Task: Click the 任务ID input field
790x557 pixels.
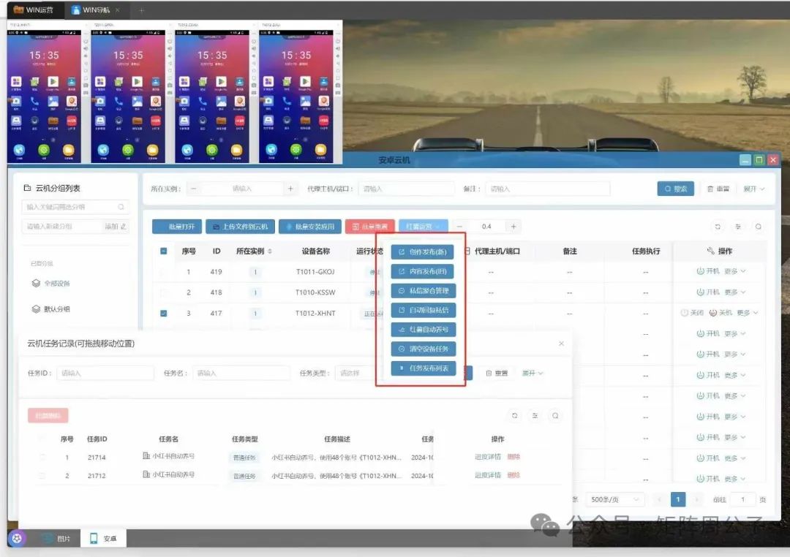Action: tap(105, 374)
